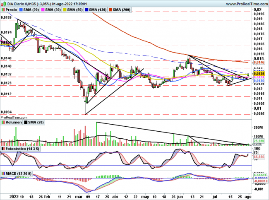The height and width of the screenshot is (200, 269).
Task: Click the Estocástico (14 3 5) indicator icon
Action: point(3,148)
